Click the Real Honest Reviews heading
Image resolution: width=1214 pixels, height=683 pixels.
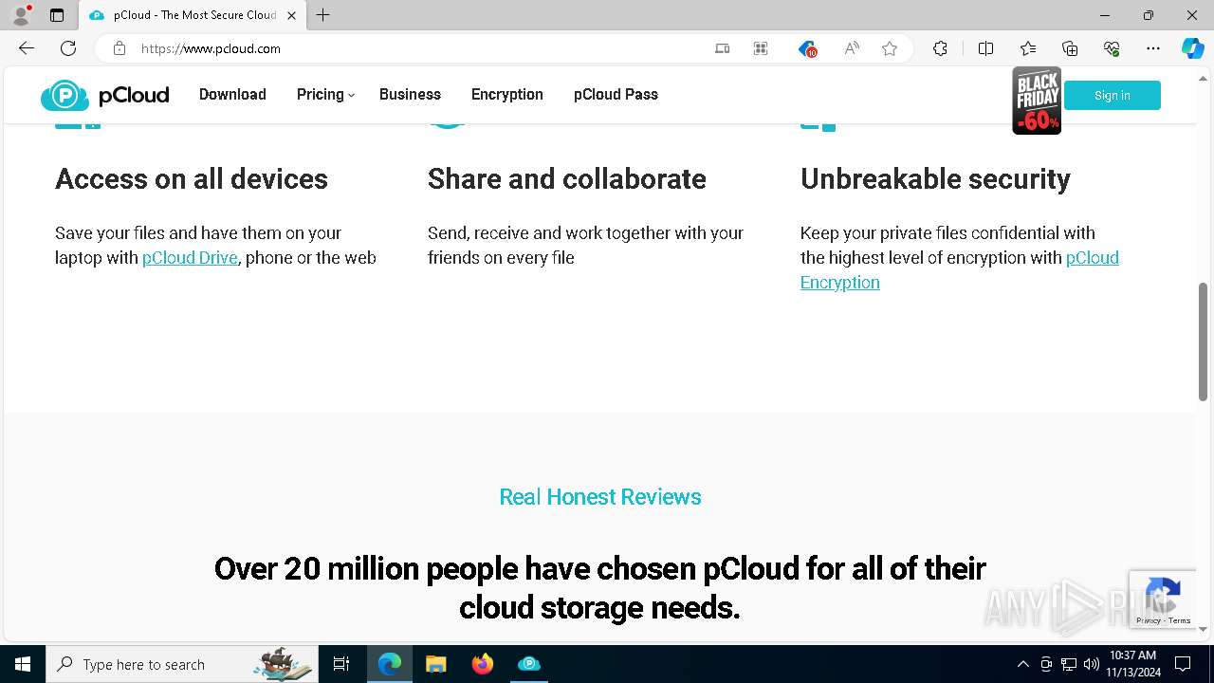pyautogui.click(x=600, y=497)
